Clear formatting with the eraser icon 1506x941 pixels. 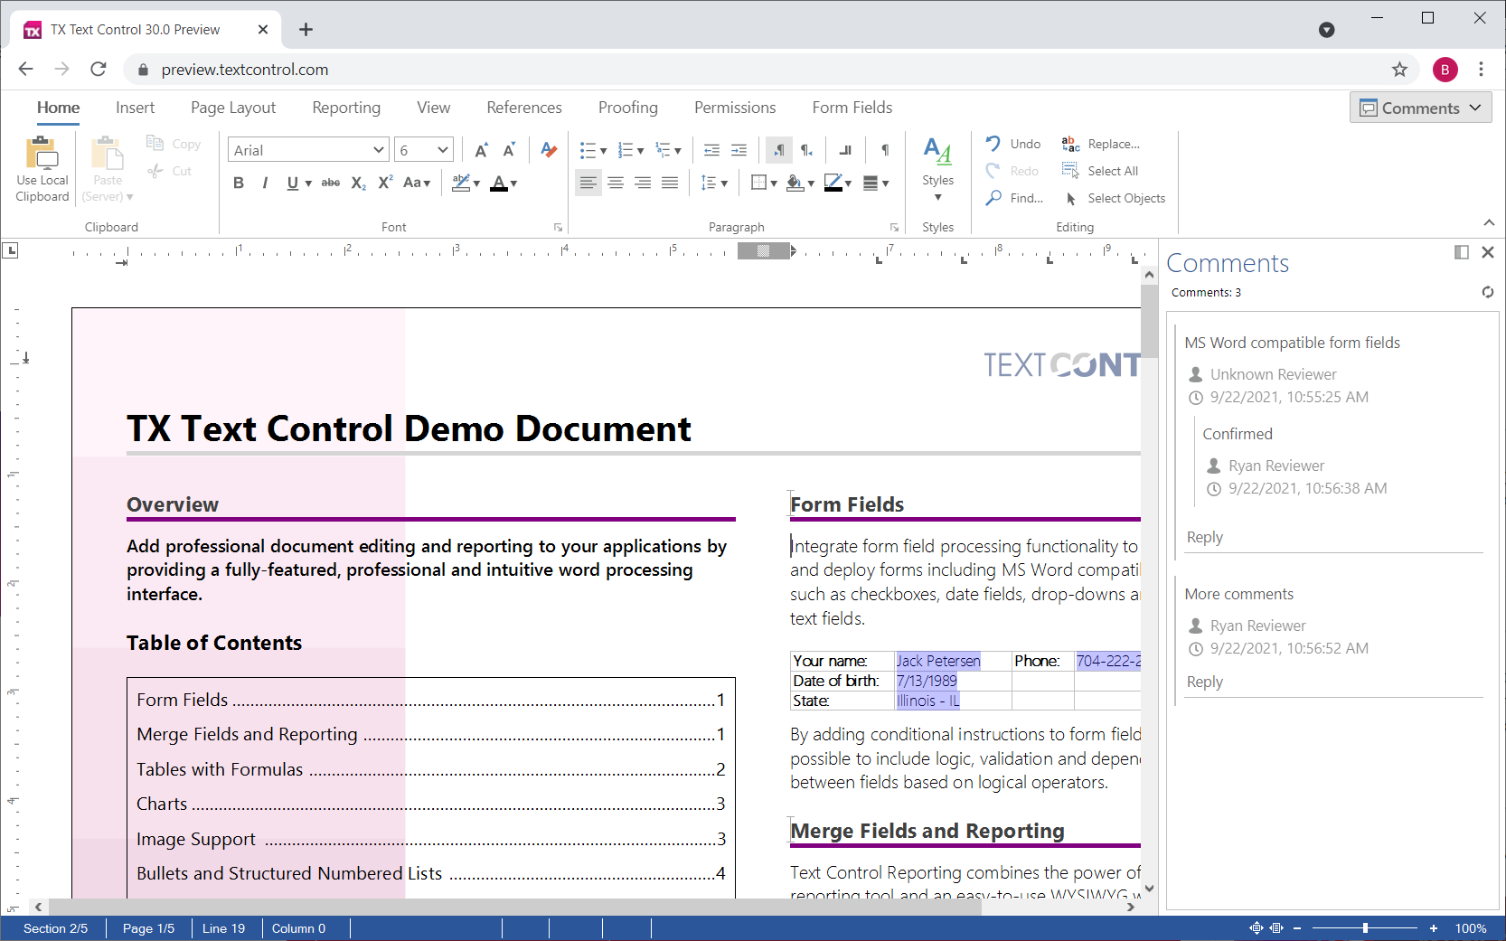pos(549,150)
